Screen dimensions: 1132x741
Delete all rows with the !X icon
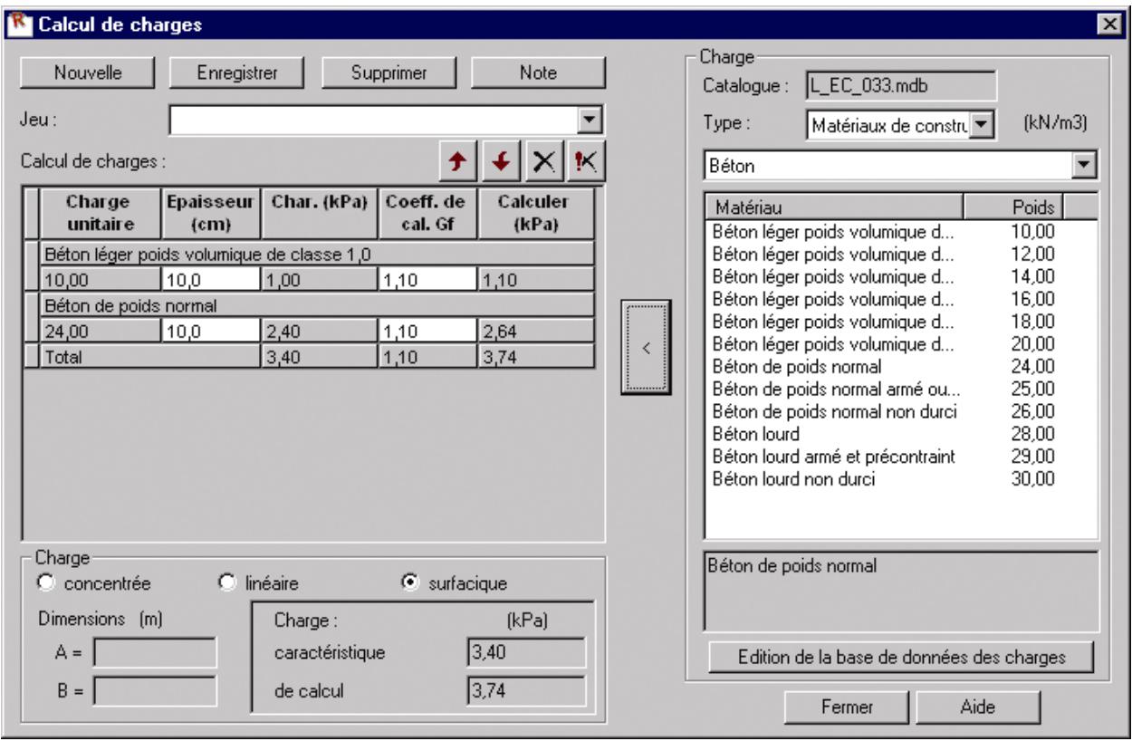[x=584, y=159]
